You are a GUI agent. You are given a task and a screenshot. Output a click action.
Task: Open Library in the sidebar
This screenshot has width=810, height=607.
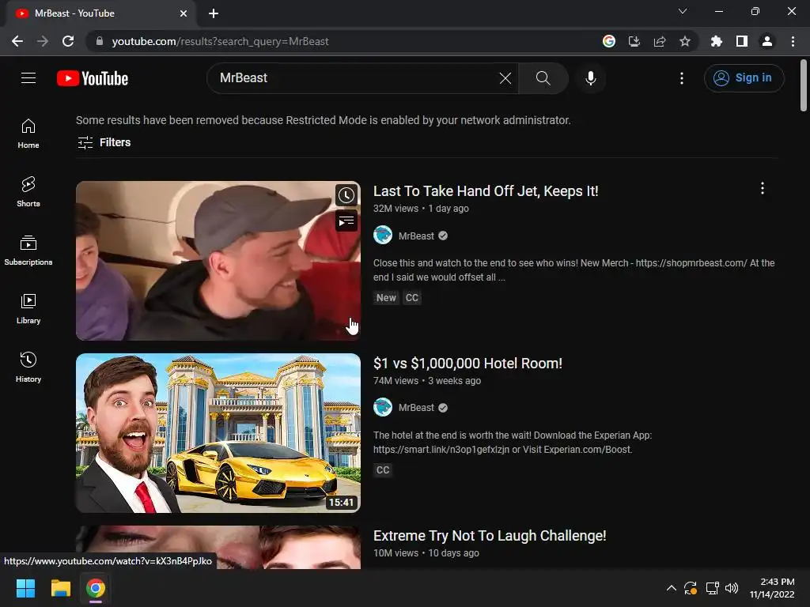[28, 309]
